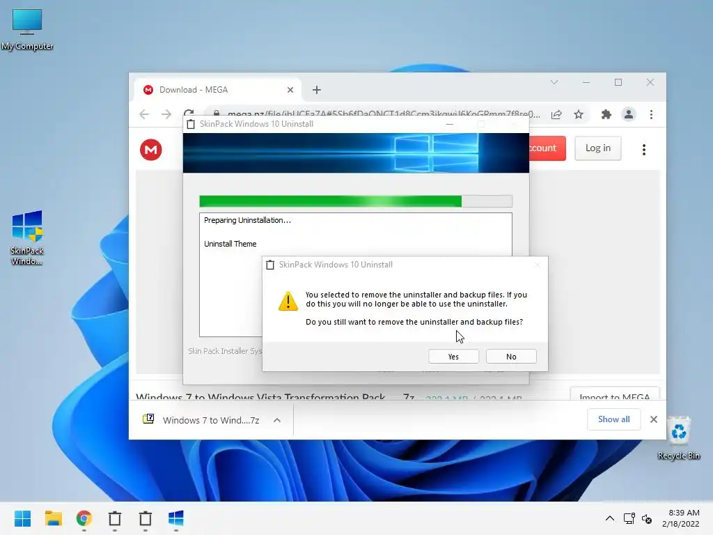The image size is (713, 535).
Task: Open the Chrome profile avatar
Action: tap(629, 114)
